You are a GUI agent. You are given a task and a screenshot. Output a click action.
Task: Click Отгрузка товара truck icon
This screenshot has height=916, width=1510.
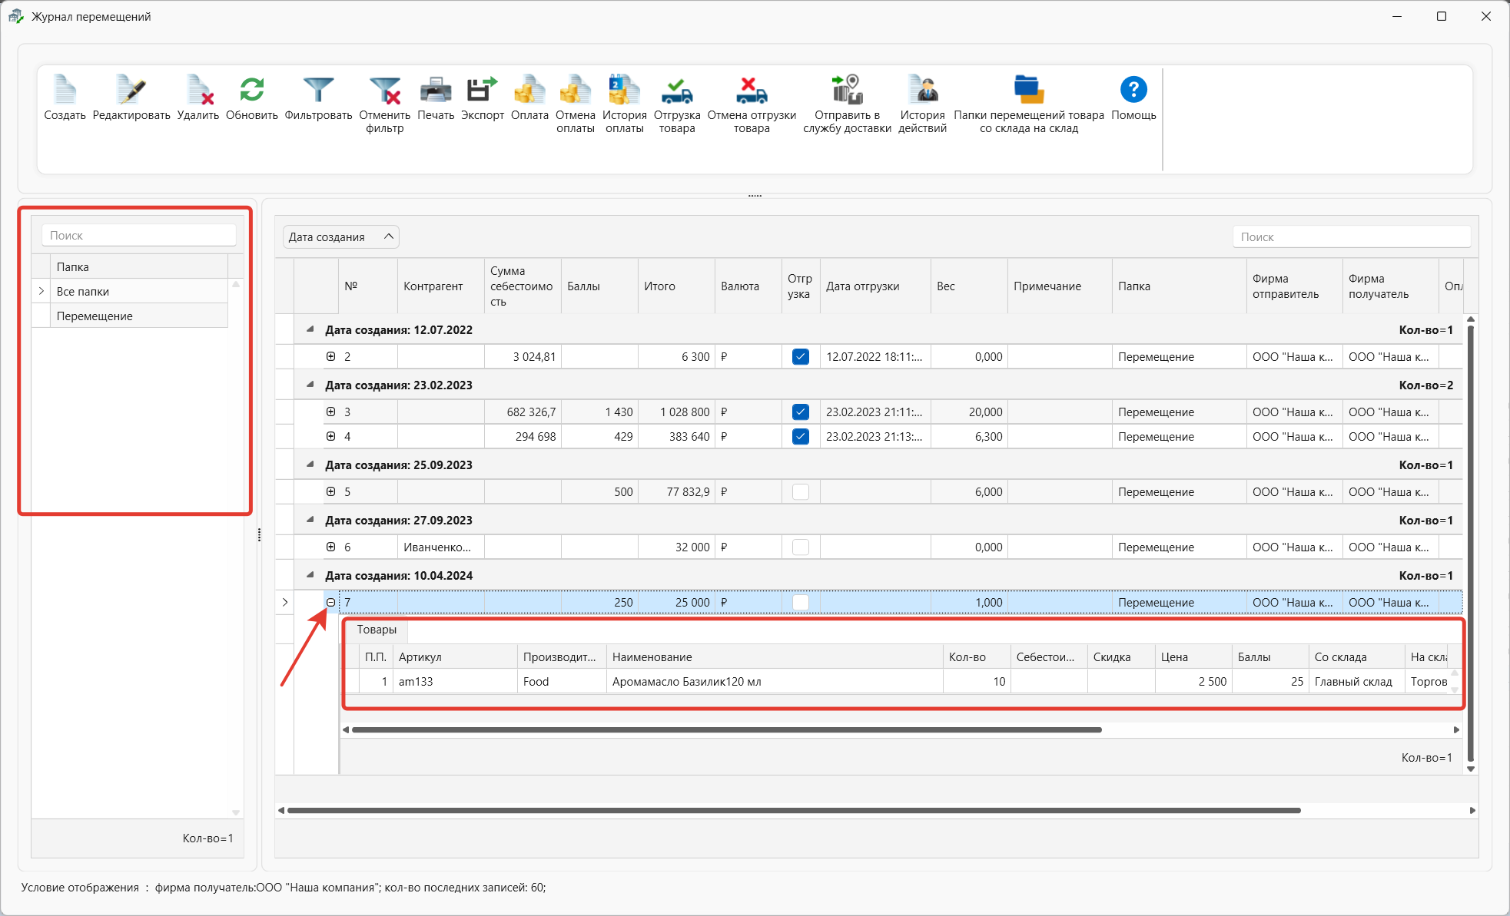coord(677,91)
